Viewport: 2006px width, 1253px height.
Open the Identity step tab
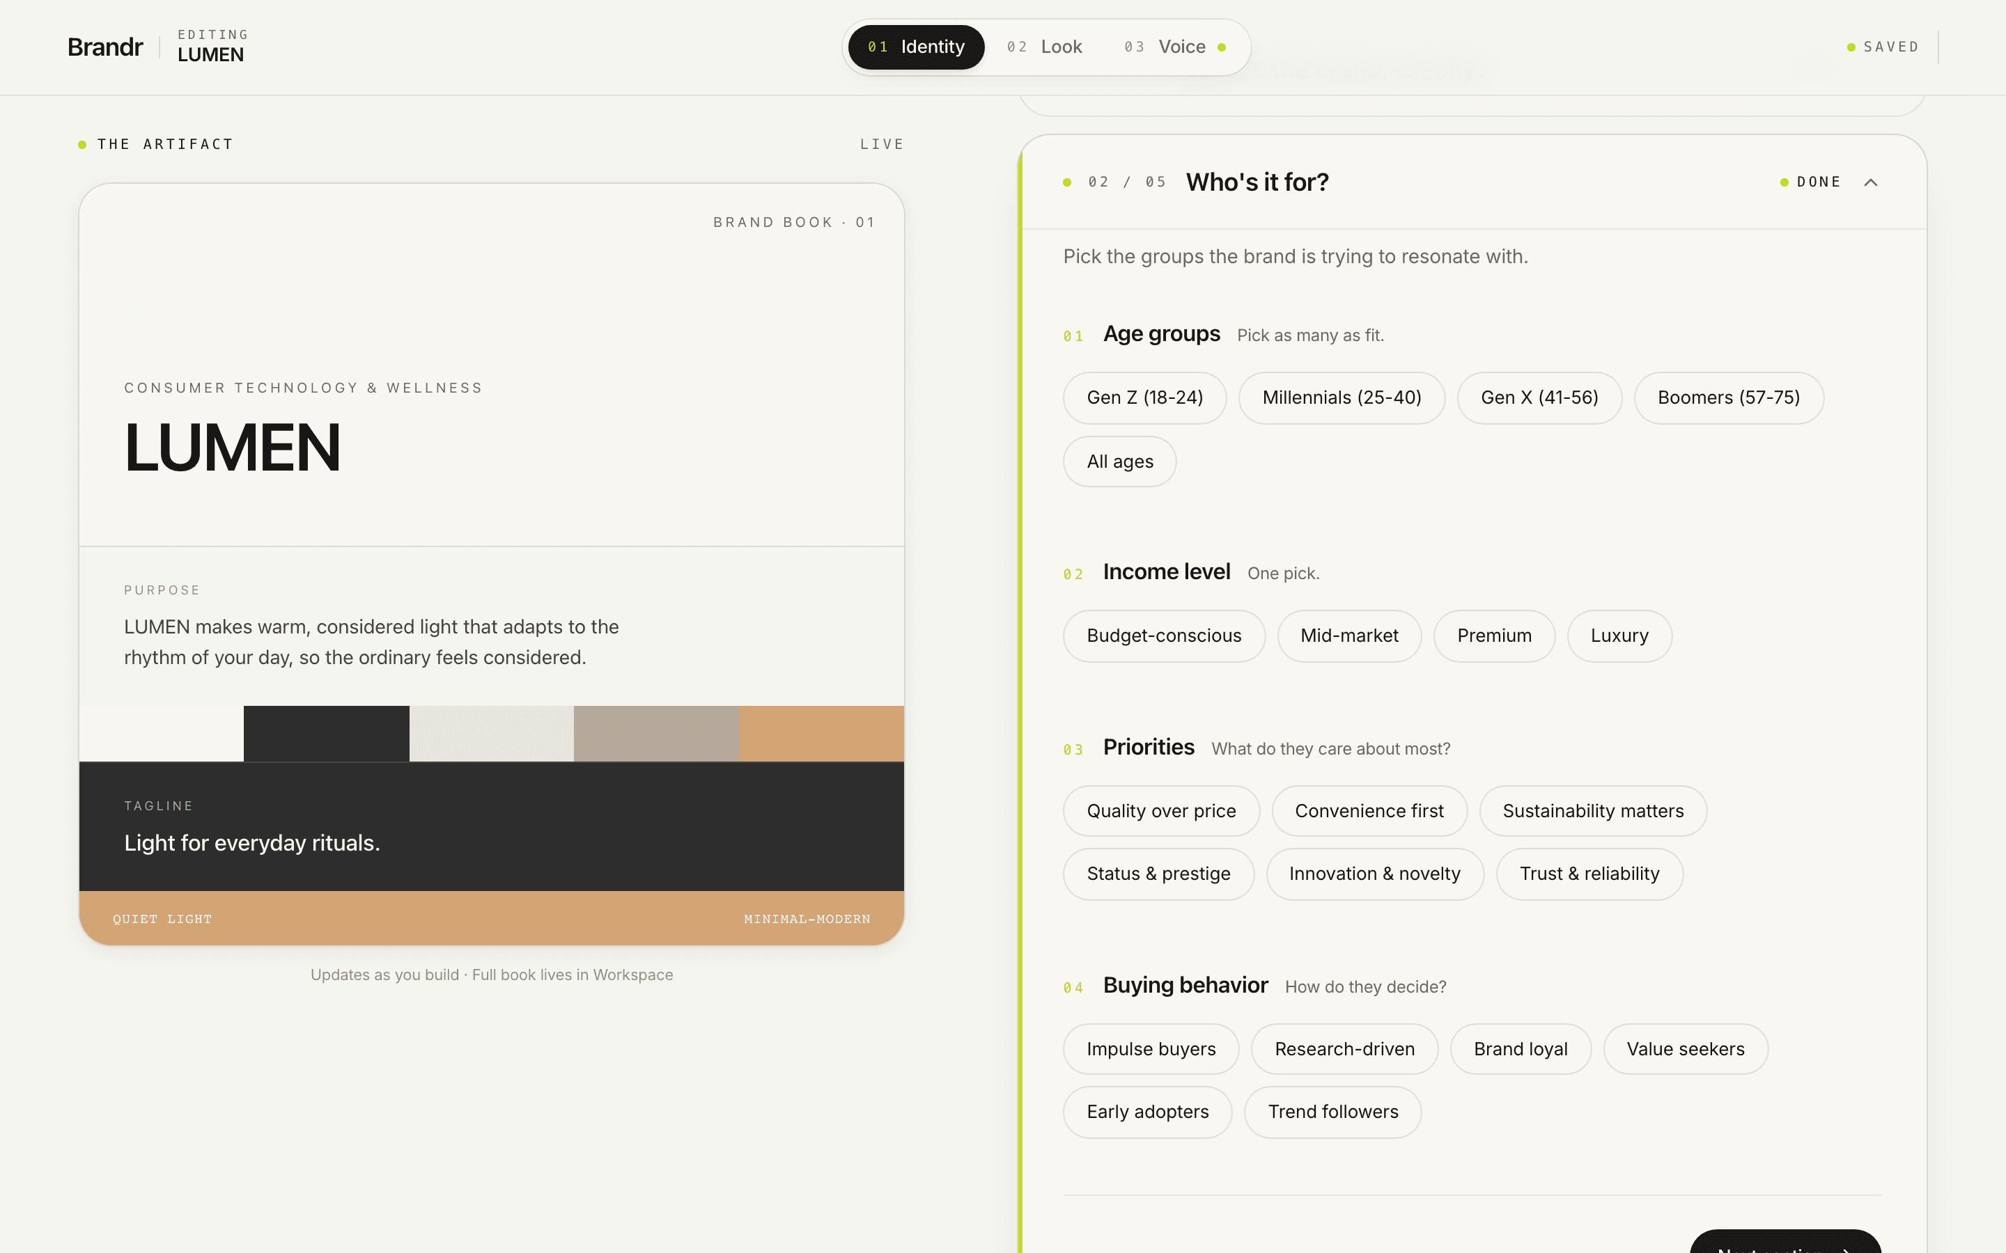[x=916, y=47]
